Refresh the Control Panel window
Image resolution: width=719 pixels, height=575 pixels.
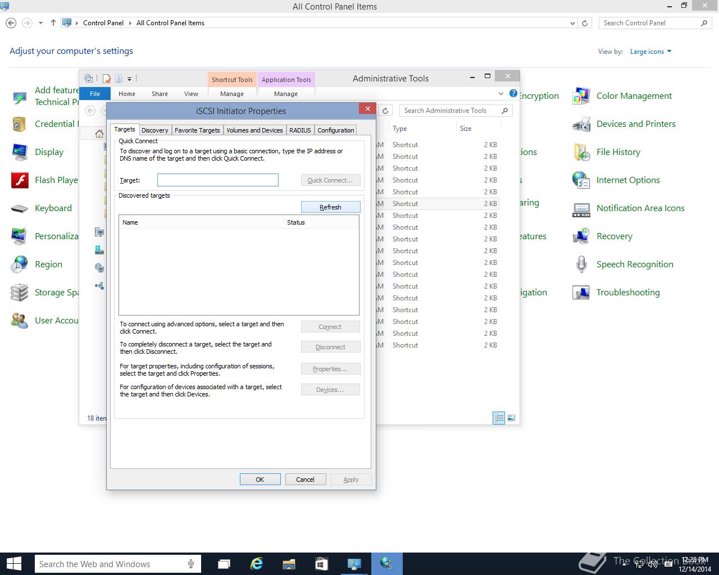click(x=585, y=23)
